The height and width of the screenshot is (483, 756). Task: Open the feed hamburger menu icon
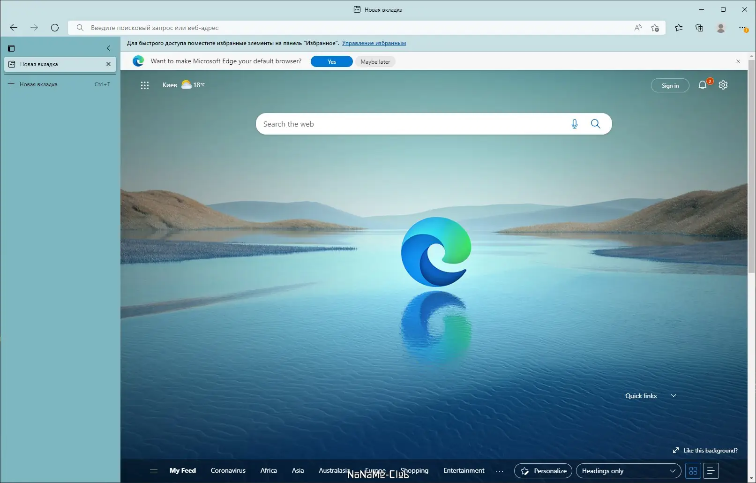pos(154,471)
